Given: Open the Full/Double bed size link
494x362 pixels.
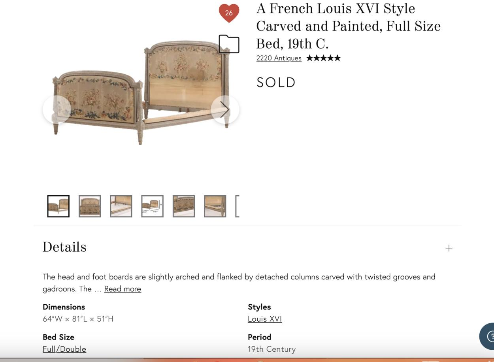Looking at the screenshot, I should pyautogui.click(x=64, y=349).
